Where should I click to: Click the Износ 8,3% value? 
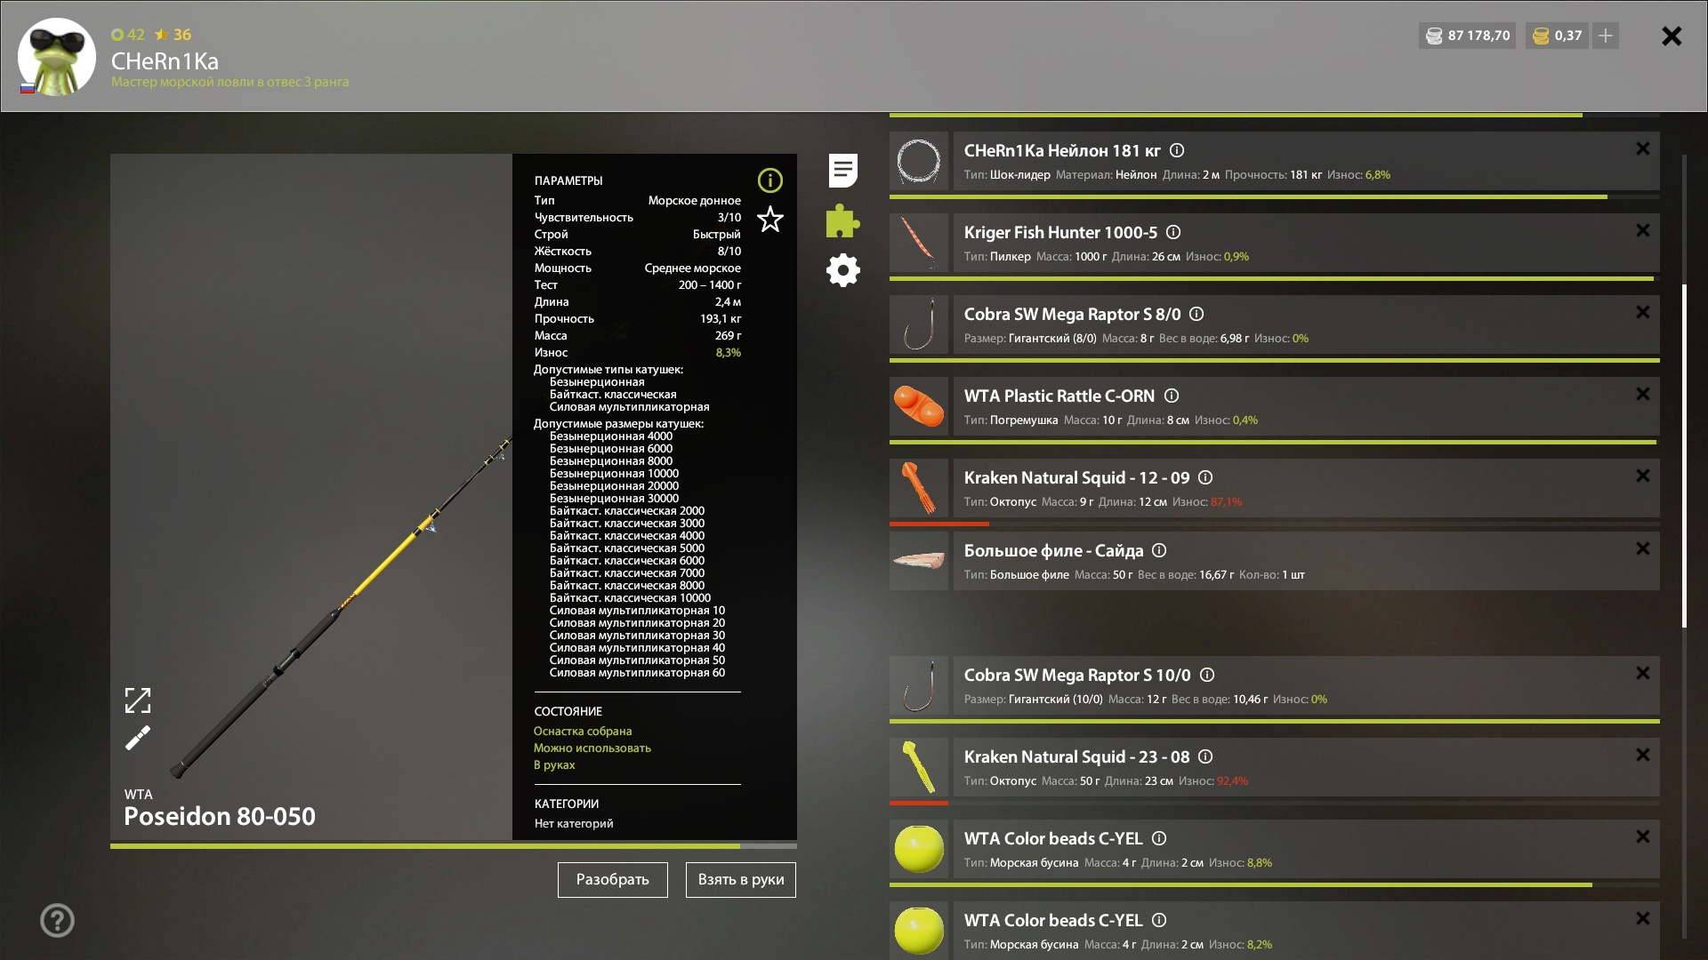pos(728,353)
